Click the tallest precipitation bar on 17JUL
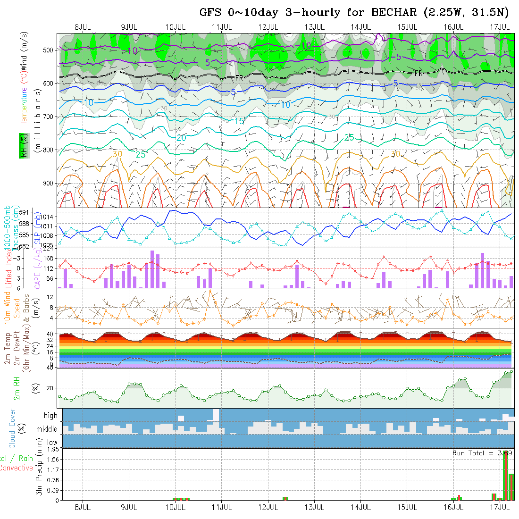Image resolution: width=519 pixels, height=519 pixels. pyautogui.click(x=505, y=476)
